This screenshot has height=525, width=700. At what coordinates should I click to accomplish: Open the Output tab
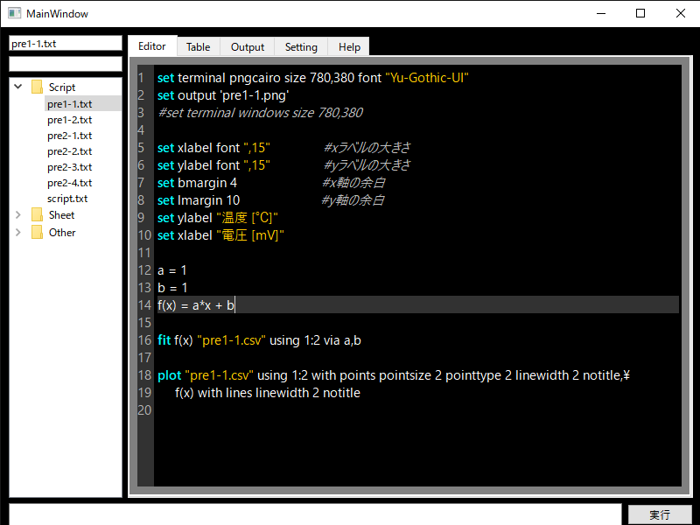click(248, 46)
